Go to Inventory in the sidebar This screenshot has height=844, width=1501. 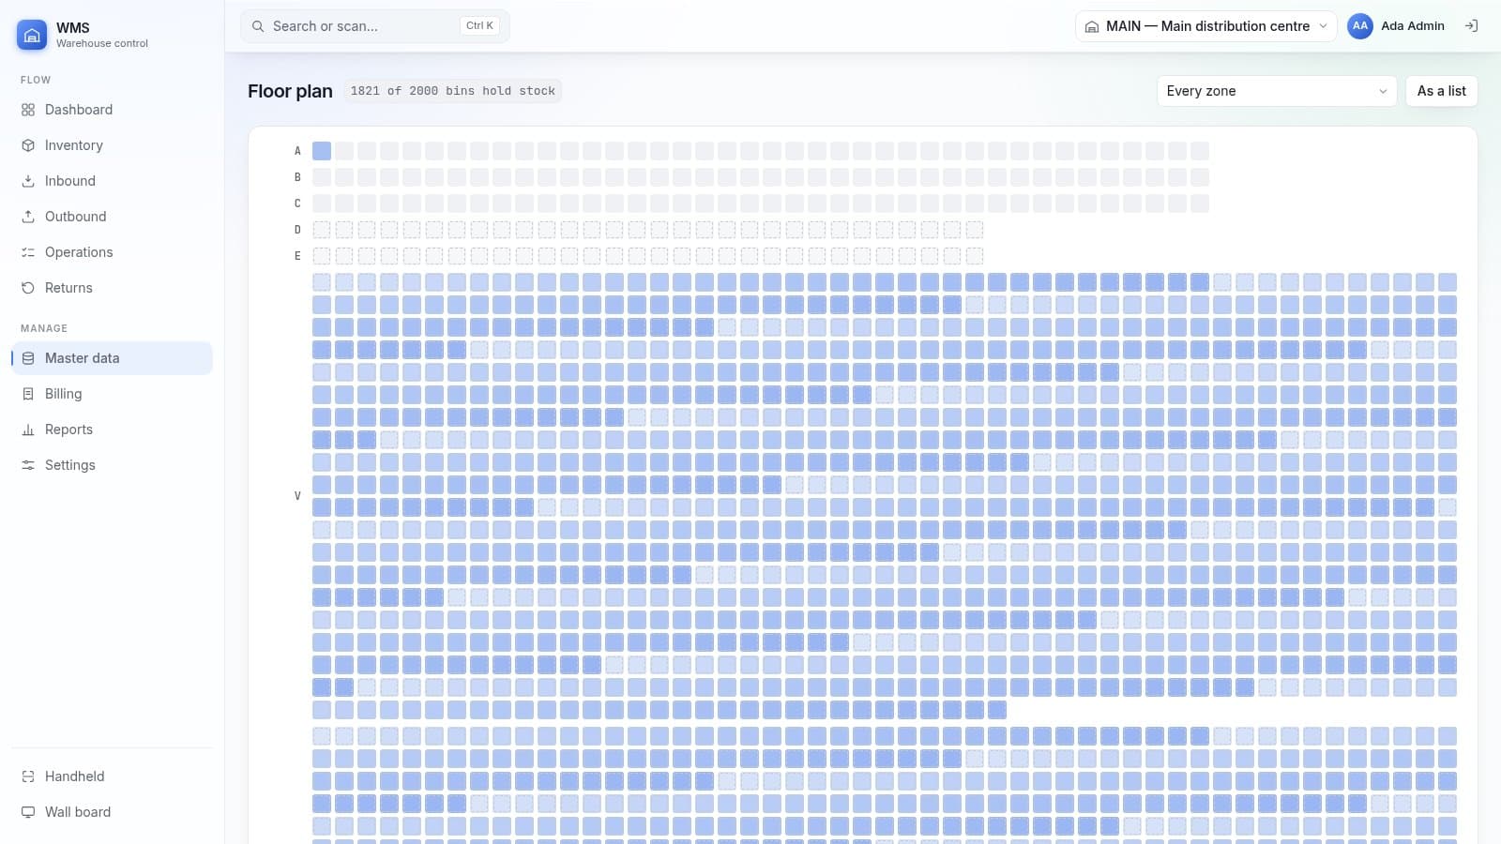(112, 145)
